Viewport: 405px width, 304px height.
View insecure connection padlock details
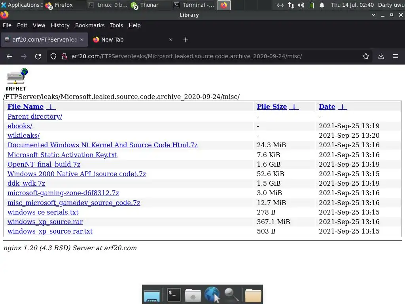64,56
